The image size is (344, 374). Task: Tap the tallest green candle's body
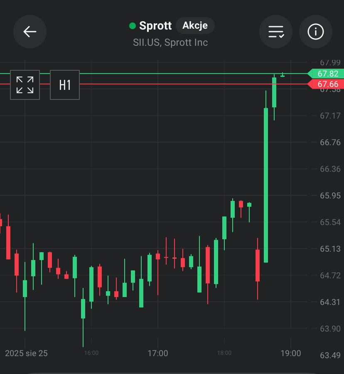click(x=266, y=185)
